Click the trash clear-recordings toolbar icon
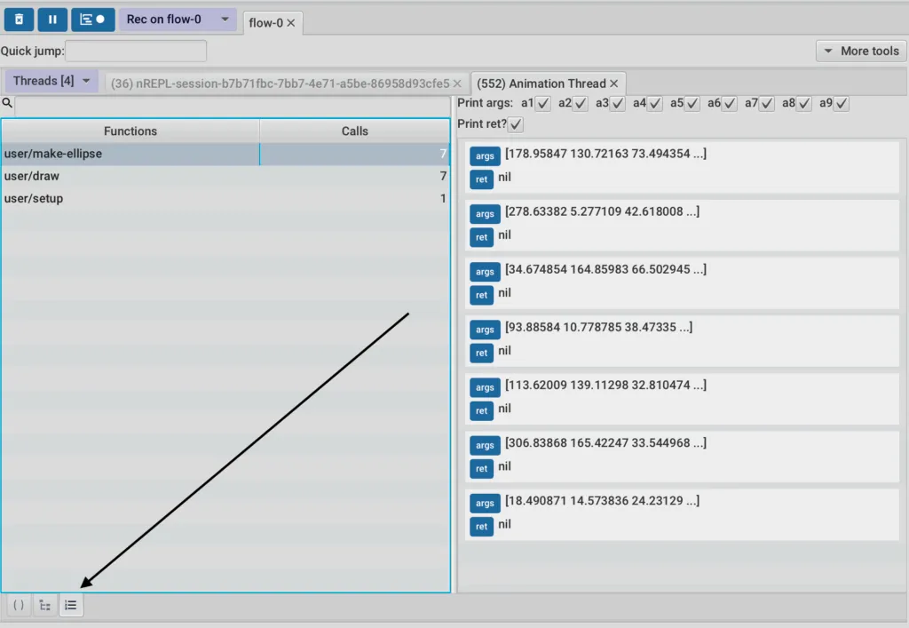The height and width of the screenshot is (628, 909). [x=20, y=20]
